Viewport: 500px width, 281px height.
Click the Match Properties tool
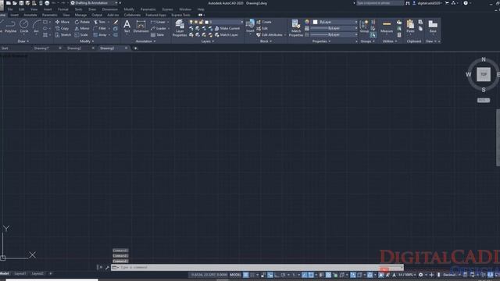pos(295,28)
